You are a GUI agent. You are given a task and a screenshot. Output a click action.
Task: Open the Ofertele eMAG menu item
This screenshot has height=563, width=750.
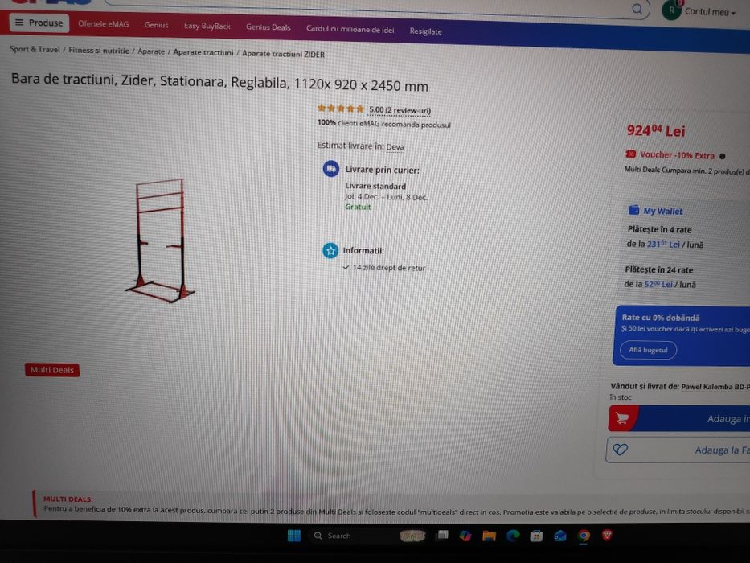pyautogui.click(x=104, y=24)
